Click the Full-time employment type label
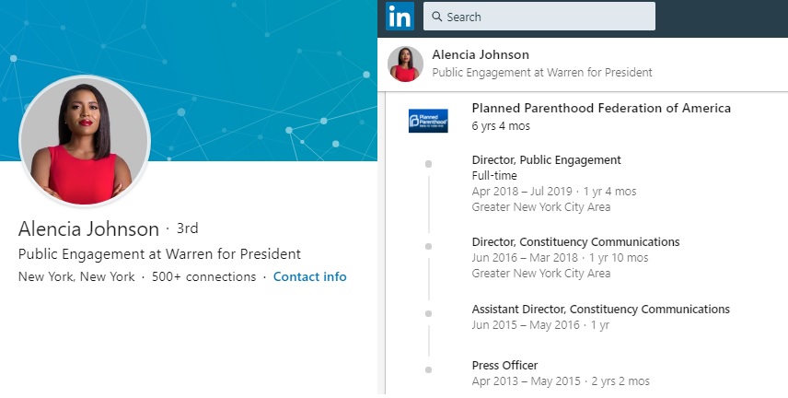The height and width of the screenshot is (398, 788). click(494, 176)
